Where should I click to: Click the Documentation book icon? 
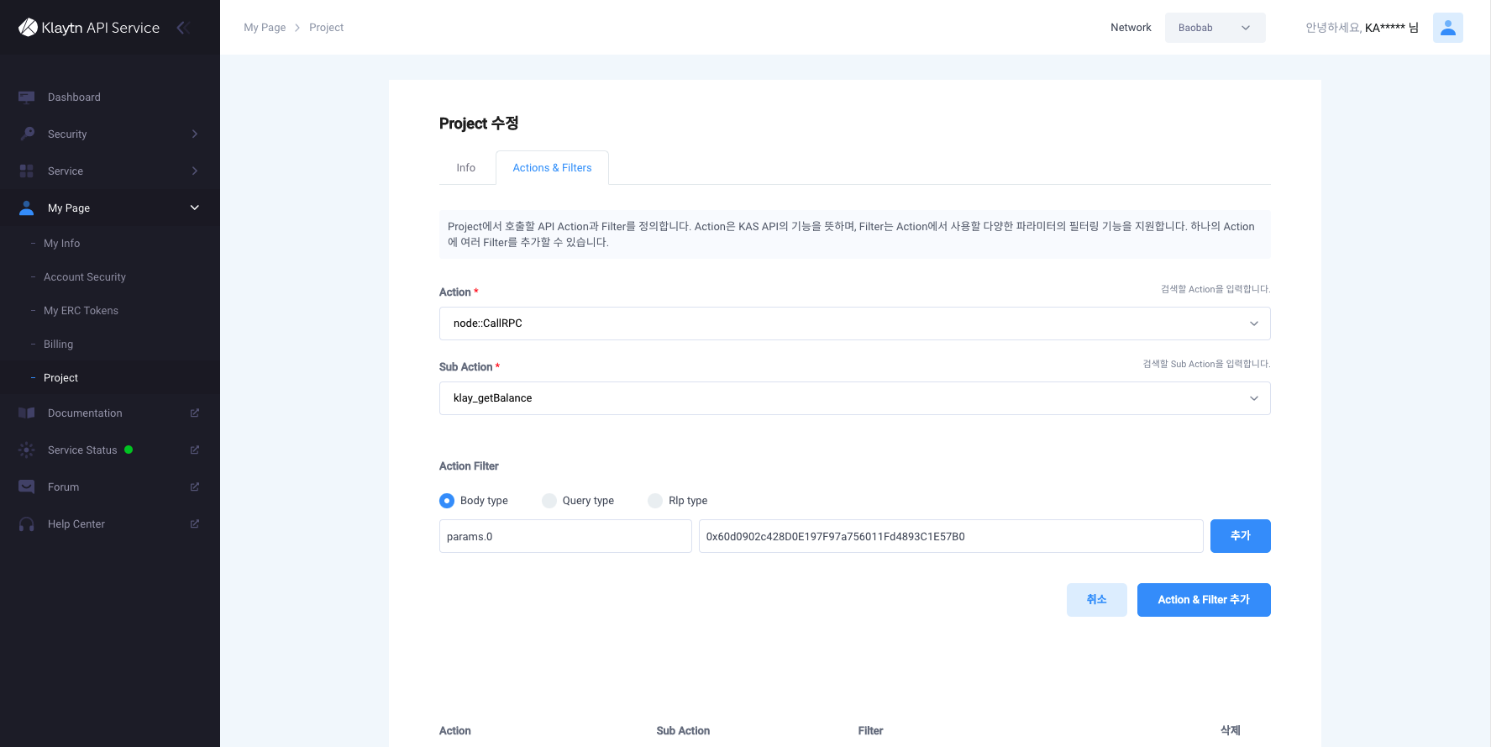pos(27,413)
